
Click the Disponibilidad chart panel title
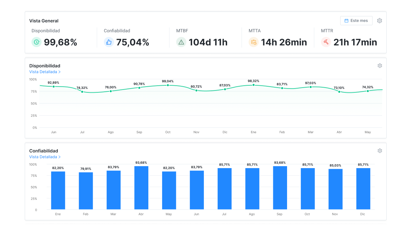click(45, 66)
